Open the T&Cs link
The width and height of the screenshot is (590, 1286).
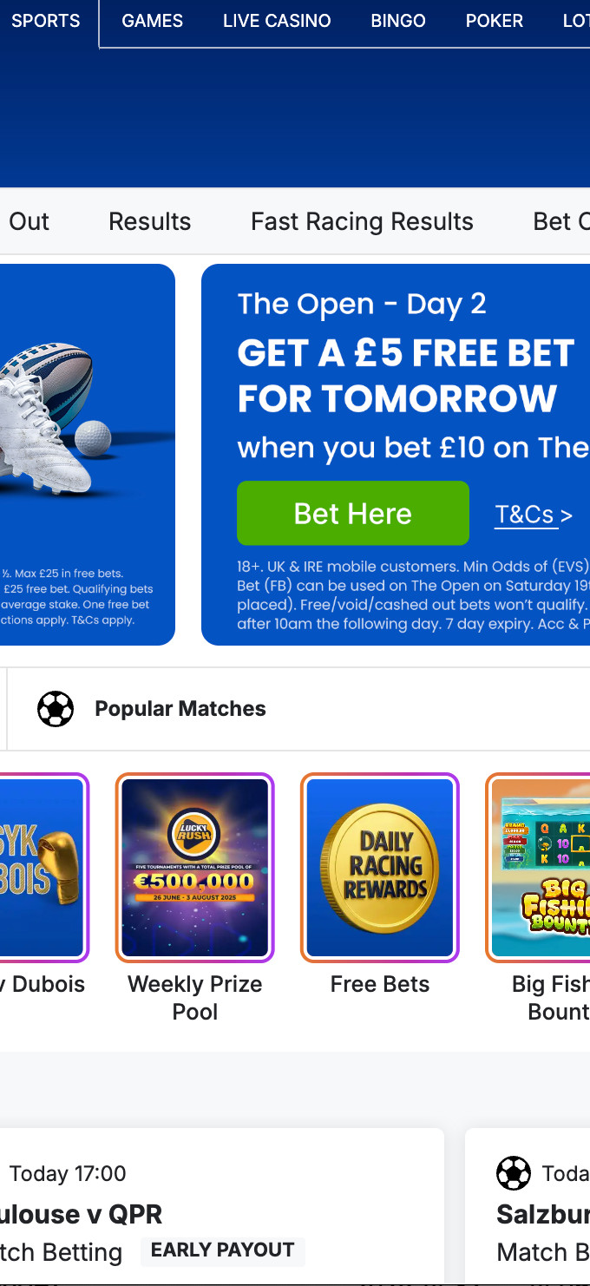525,515
